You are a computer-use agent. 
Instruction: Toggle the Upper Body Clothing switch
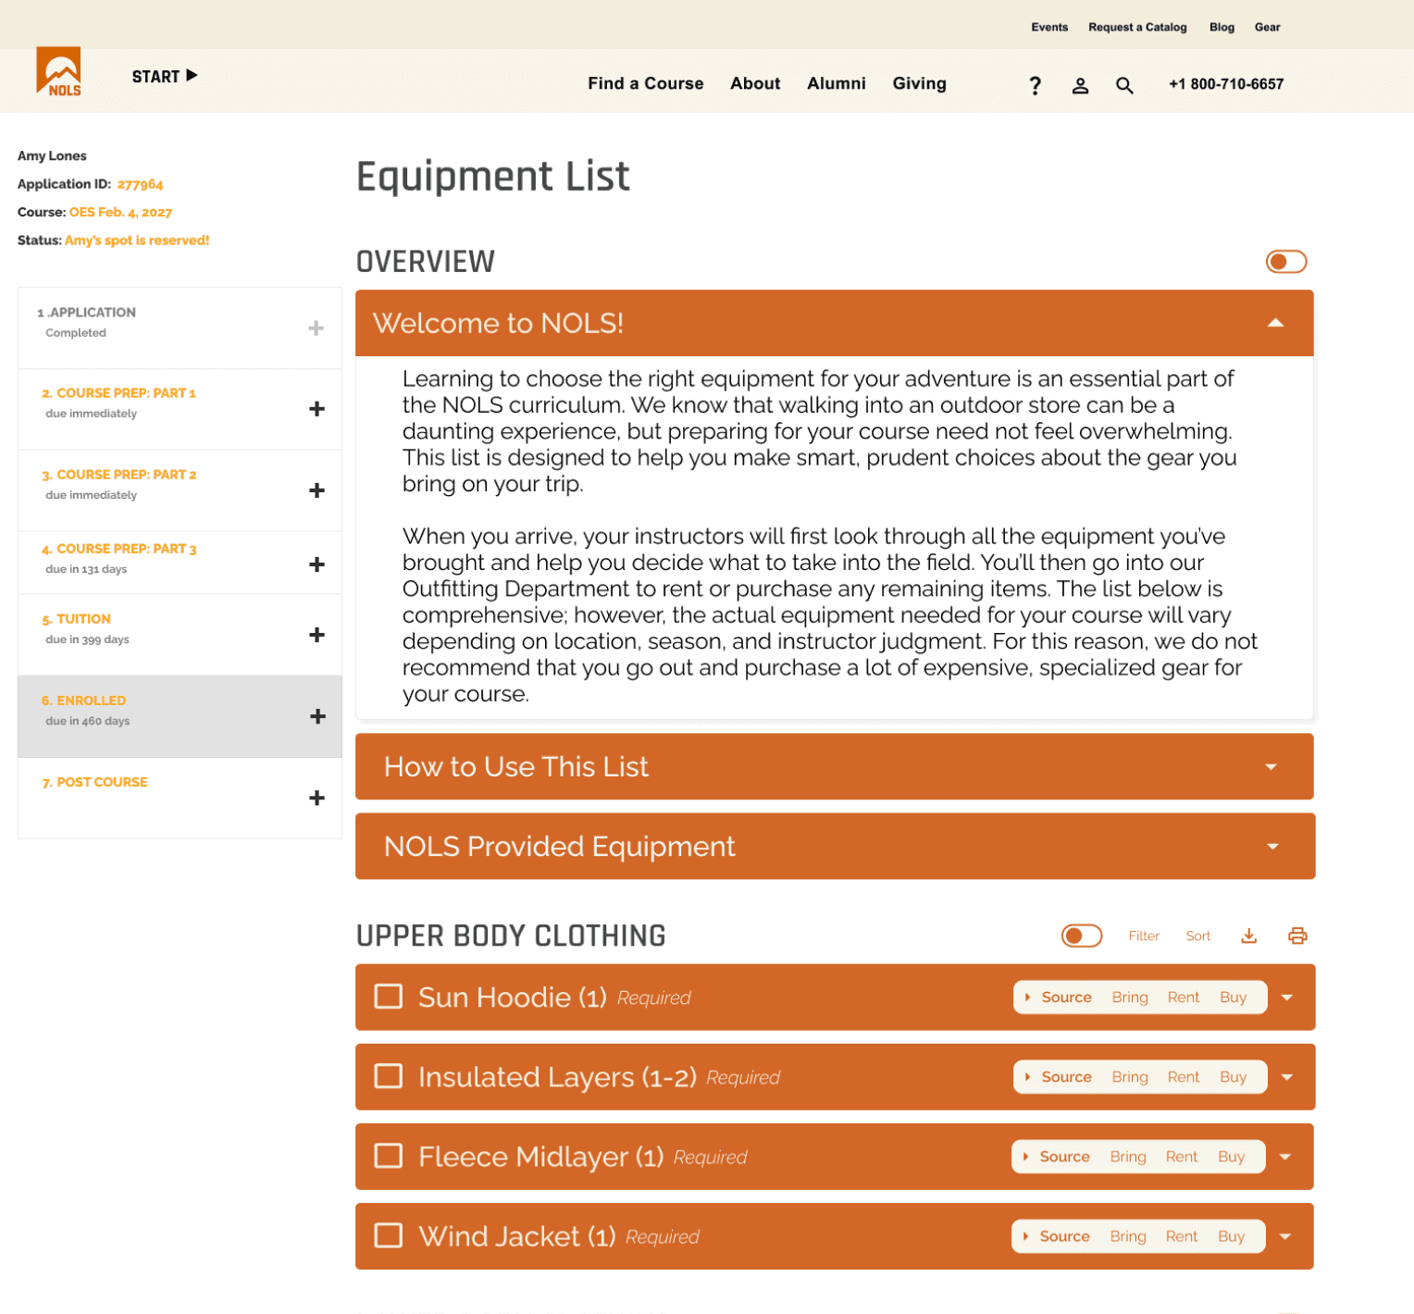point(1082,936)
